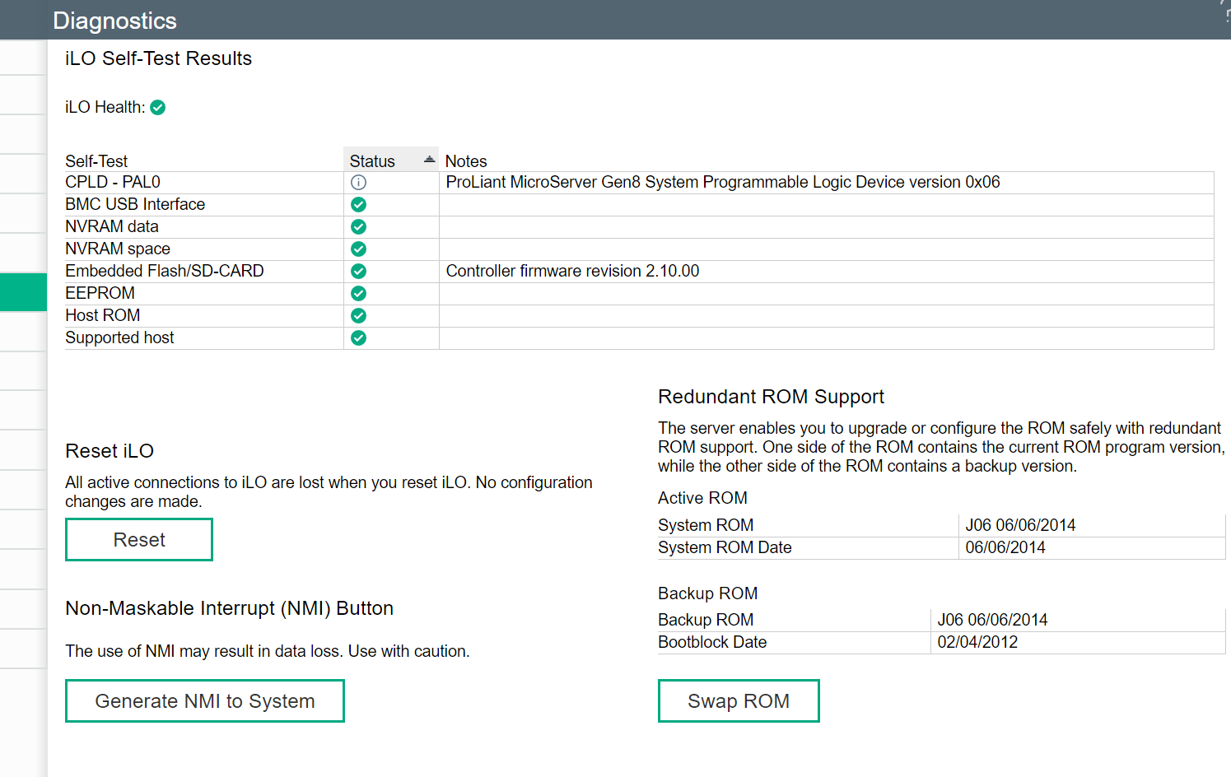
Task: Click the Supported host status check icon
Action: click(x=358, y=337)
